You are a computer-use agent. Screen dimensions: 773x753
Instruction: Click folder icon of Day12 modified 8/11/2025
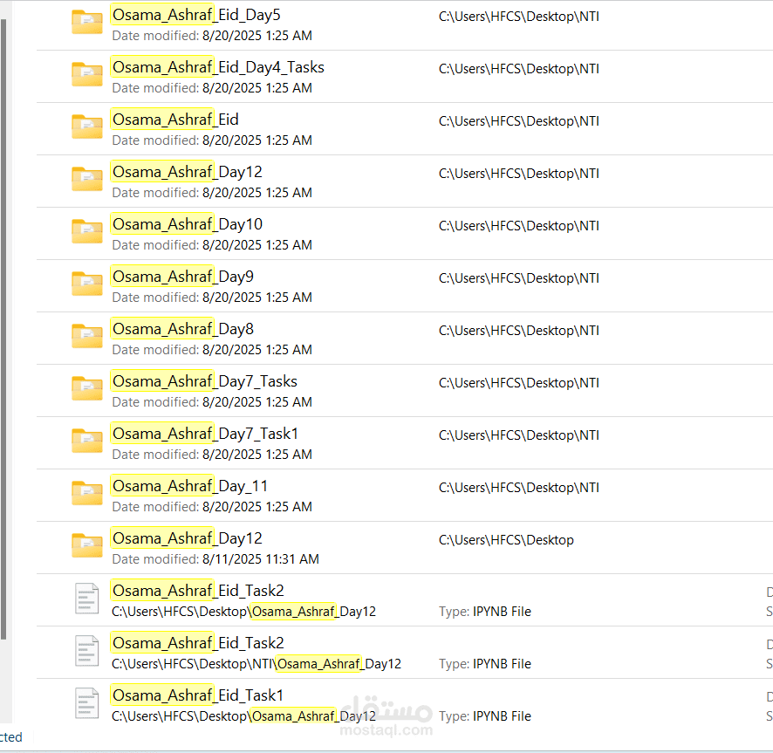click(x=86, y=545)
